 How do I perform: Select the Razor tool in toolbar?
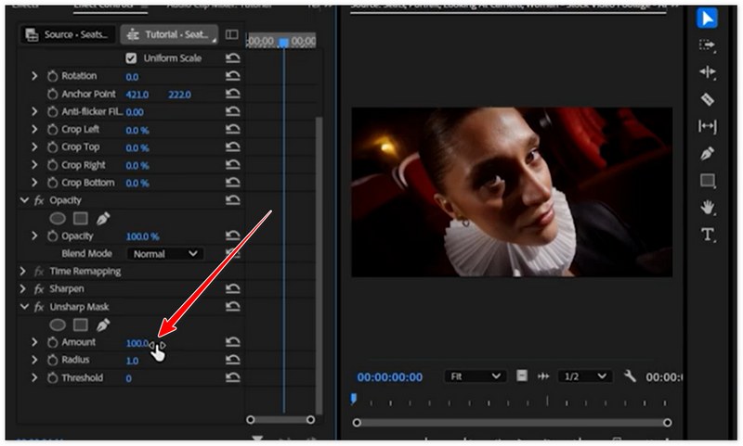click(x=708, y=99)
